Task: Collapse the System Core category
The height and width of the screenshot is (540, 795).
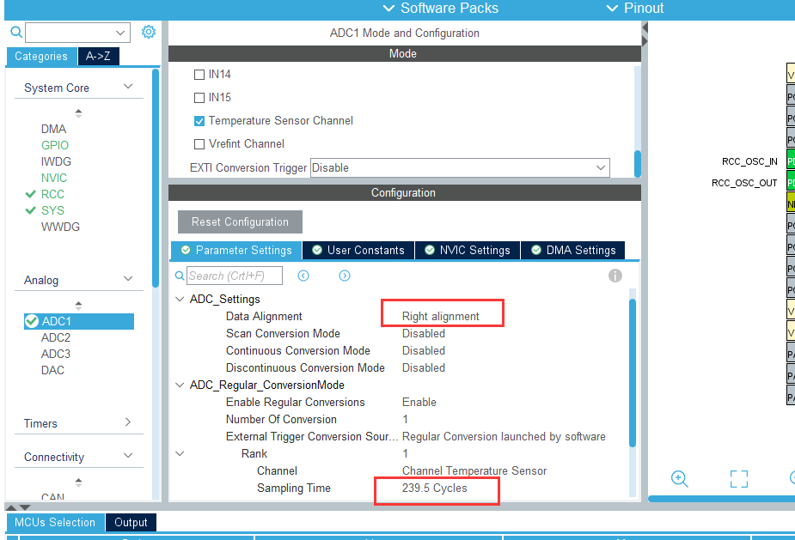Action: pyautogui.click(x=128, y=88)
